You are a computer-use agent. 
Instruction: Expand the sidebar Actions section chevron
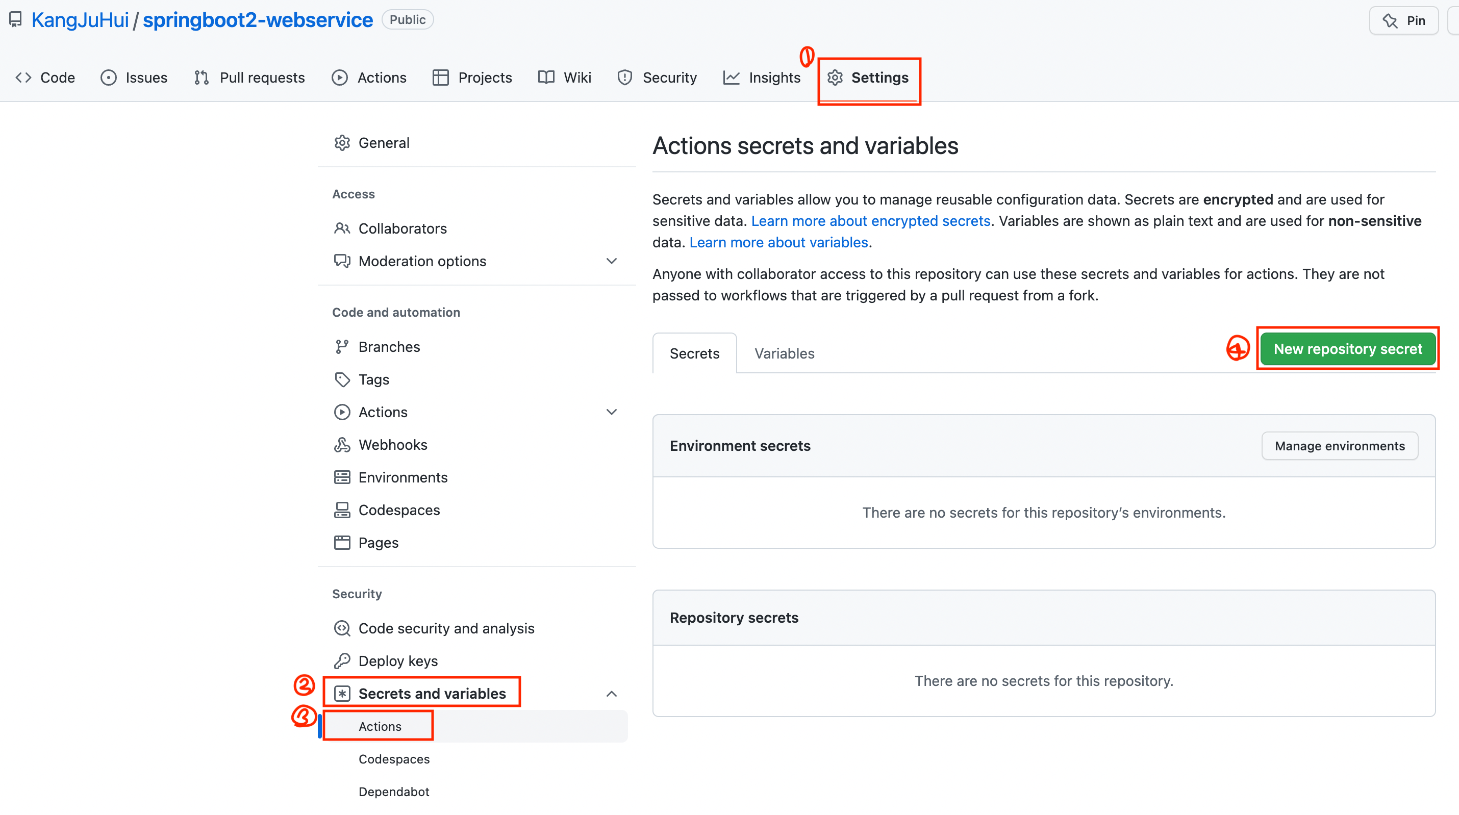coord(612,412)
